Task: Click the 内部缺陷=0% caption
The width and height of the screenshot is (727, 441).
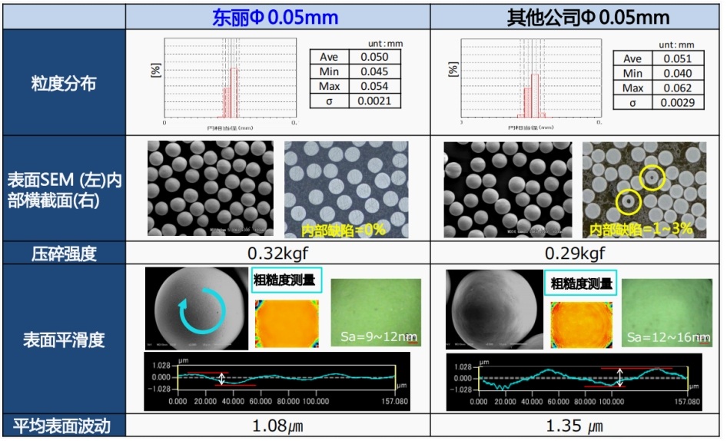Action: click(x=343, y=230)
